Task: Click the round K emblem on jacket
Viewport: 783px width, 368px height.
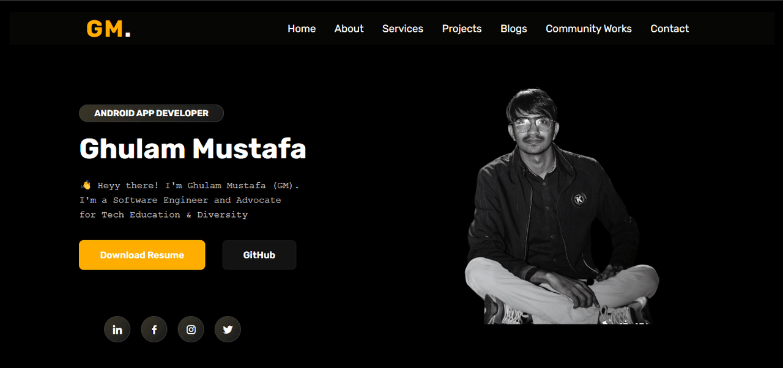Action: pyautogui.click(x=579, y=199)
